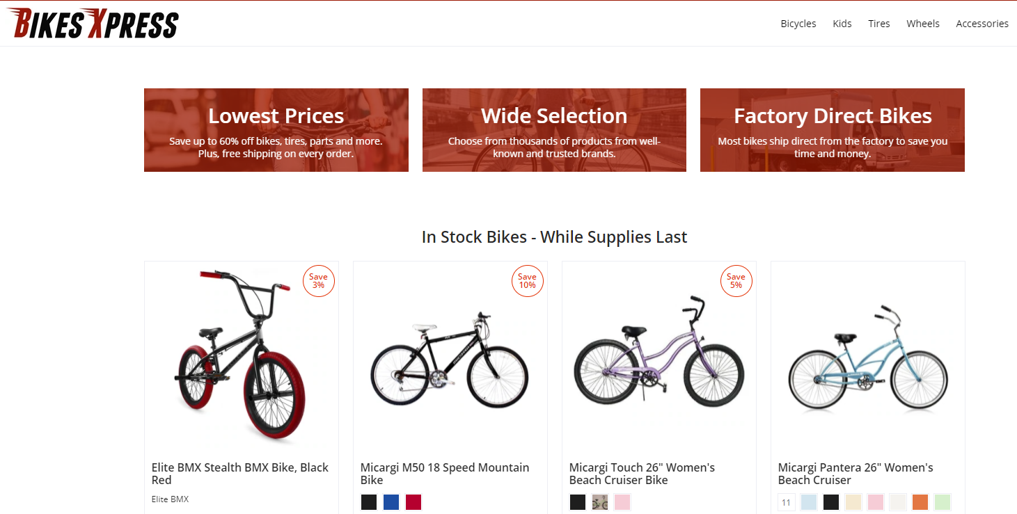Click the Save 5% badge

(x=736, y=281)
